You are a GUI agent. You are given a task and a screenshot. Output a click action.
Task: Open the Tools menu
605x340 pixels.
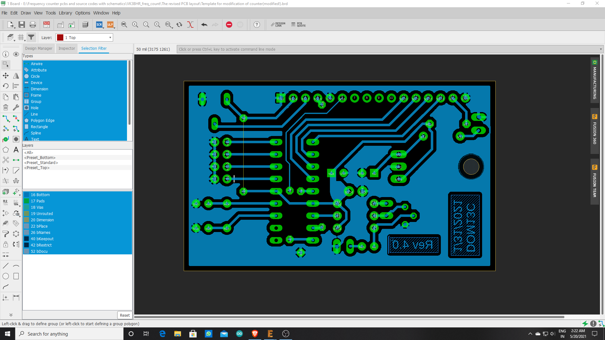(x=50, y=13)
